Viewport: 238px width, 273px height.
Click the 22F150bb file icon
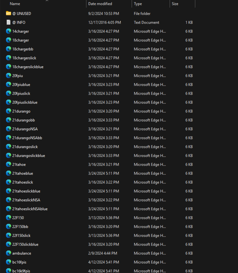8,226
